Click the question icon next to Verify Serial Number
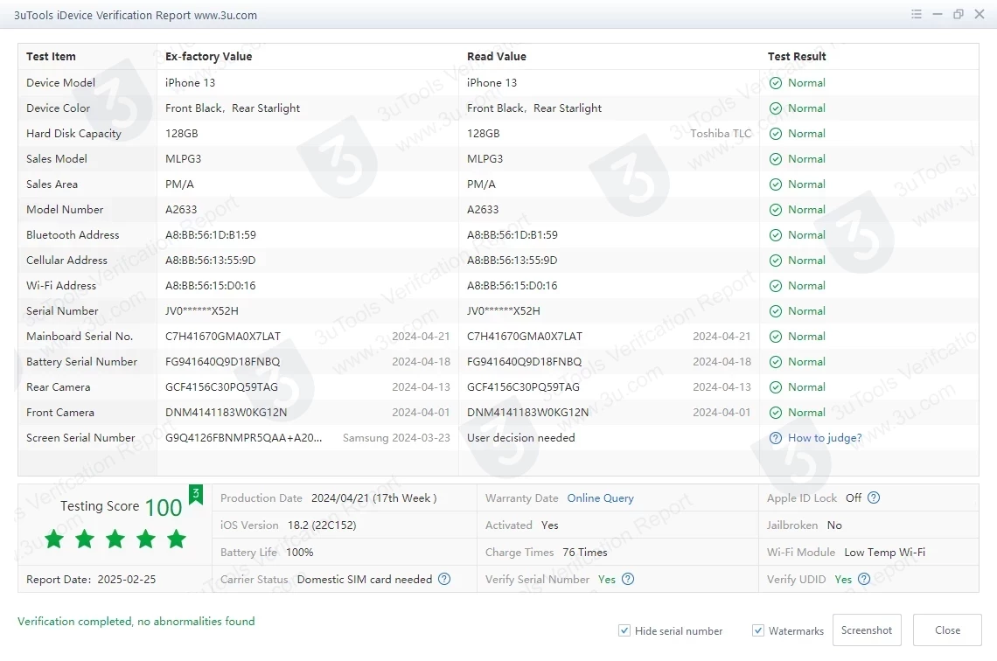Image resolution: width=997 pixels, height=661 pixels. pyautogui.click(x=627, y=580)
